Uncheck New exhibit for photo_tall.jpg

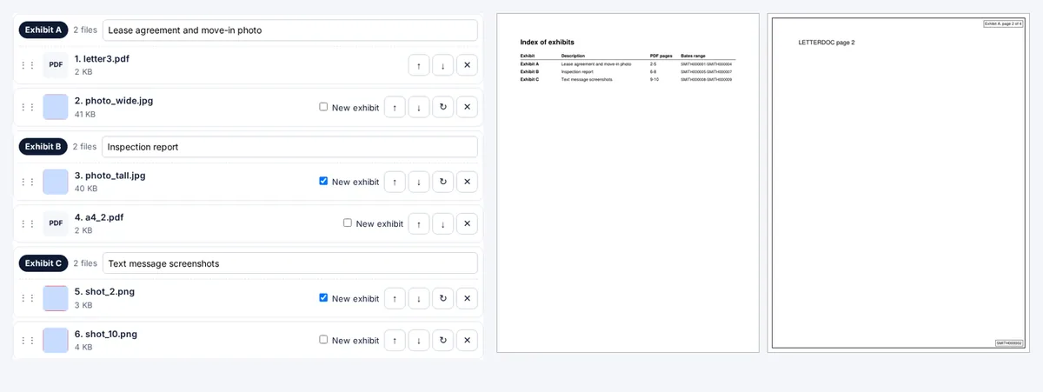tap(323, 181)
